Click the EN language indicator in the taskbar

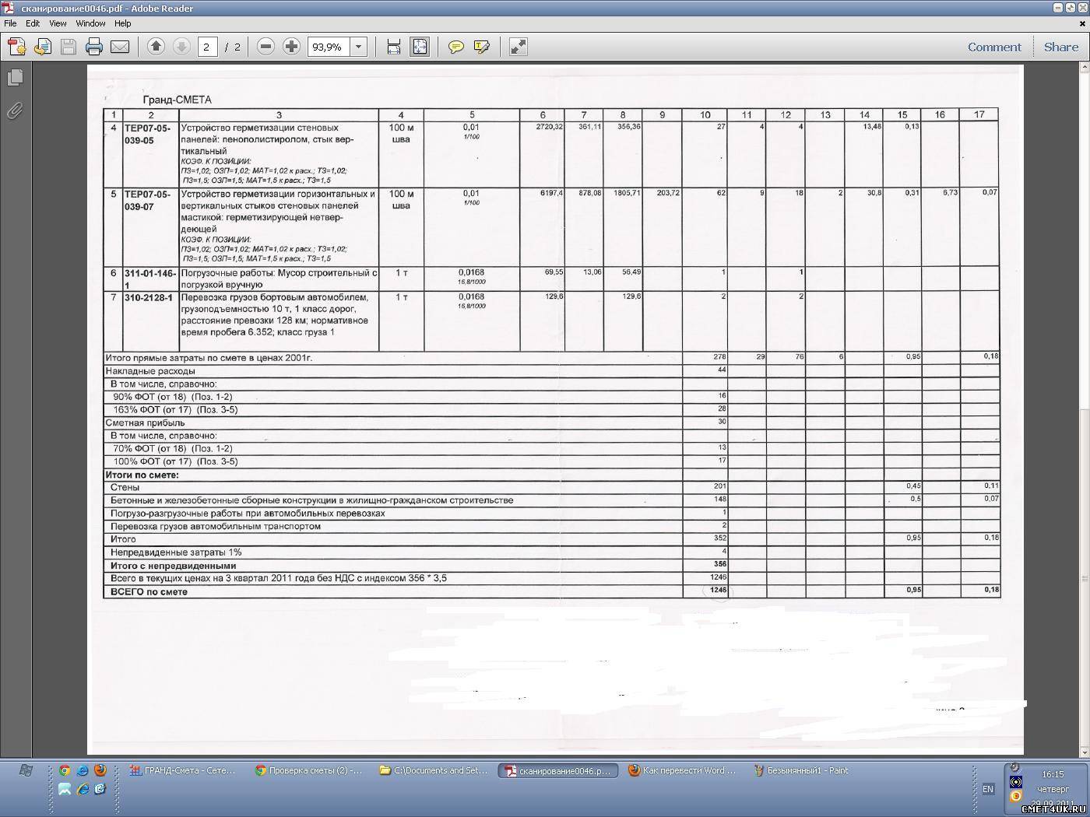(x=988, y=789)
